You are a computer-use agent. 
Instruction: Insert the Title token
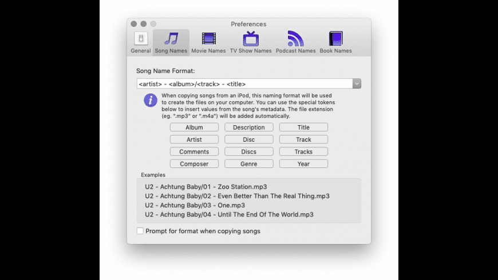click(x=303, y=127)
